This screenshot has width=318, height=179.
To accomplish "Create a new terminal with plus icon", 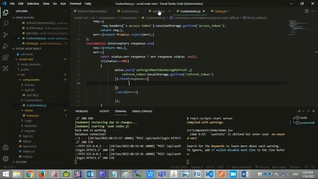I will (299, 111).
